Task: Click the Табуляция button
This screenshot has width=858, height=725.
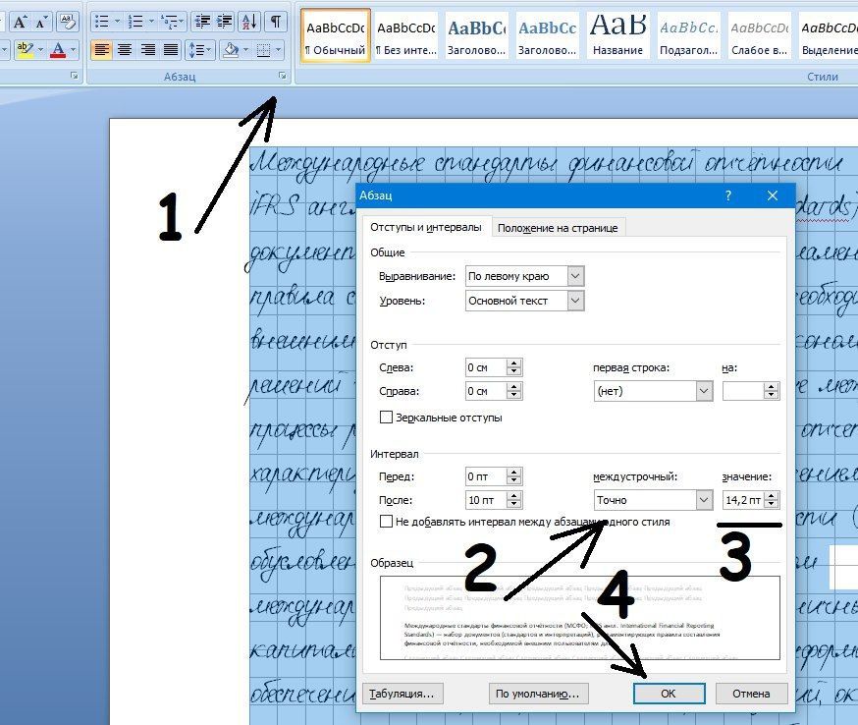Action: pyautogui.click(x=402, y=694)
